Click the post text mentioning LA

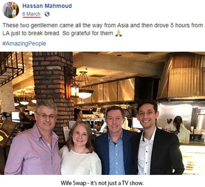(102, 29)
